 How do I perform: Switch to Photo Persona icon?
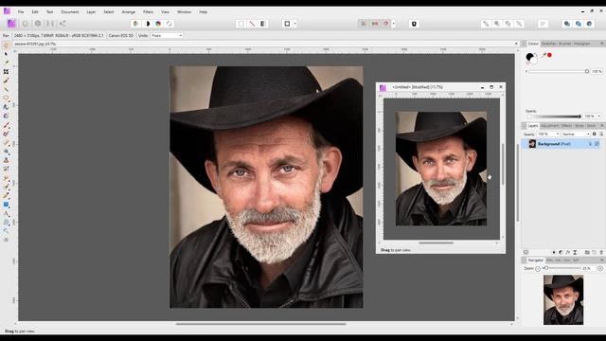click(x=11, y=24)
